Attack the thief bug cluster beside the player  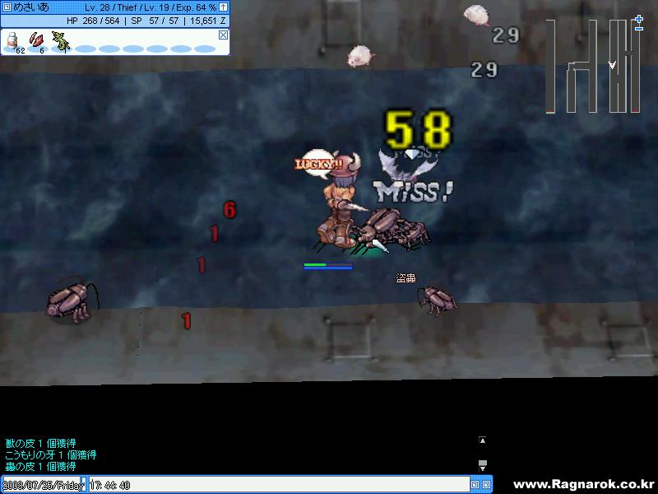pyautogui.click(x=392, y=229)
